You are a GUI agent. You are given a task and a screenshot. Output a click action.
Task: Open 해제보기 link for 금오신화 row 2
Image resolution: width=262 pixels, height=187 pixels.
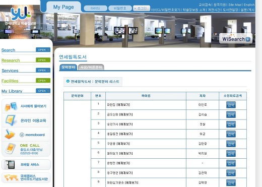126,114
